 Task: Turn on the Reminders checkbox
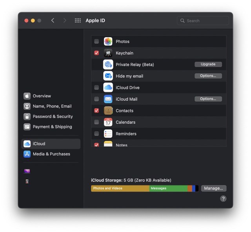point(96,134)
